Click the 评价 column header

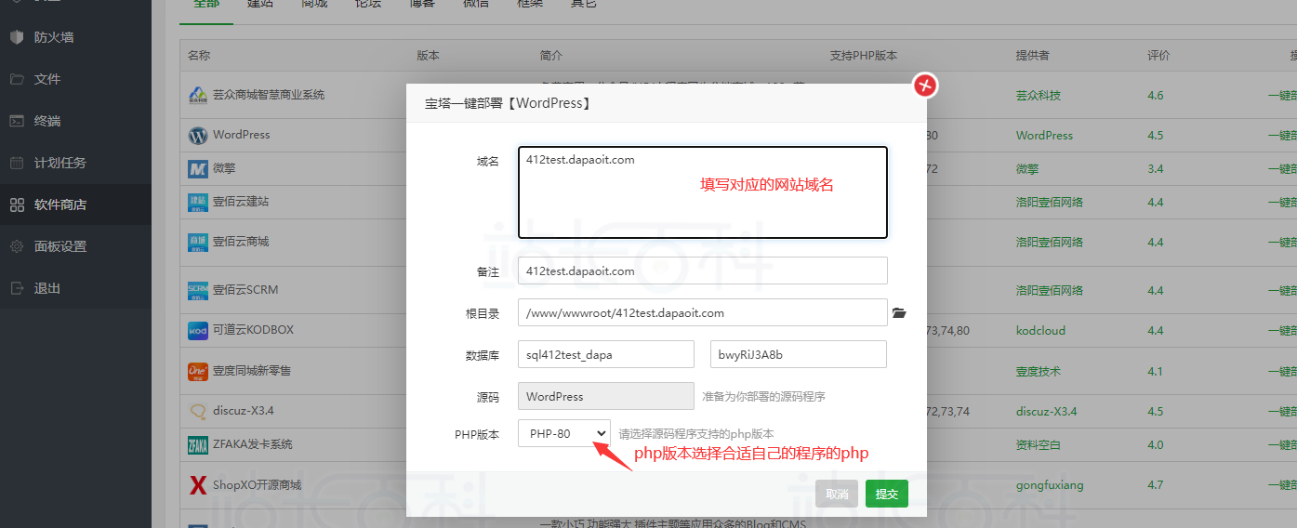(1158, 56)
